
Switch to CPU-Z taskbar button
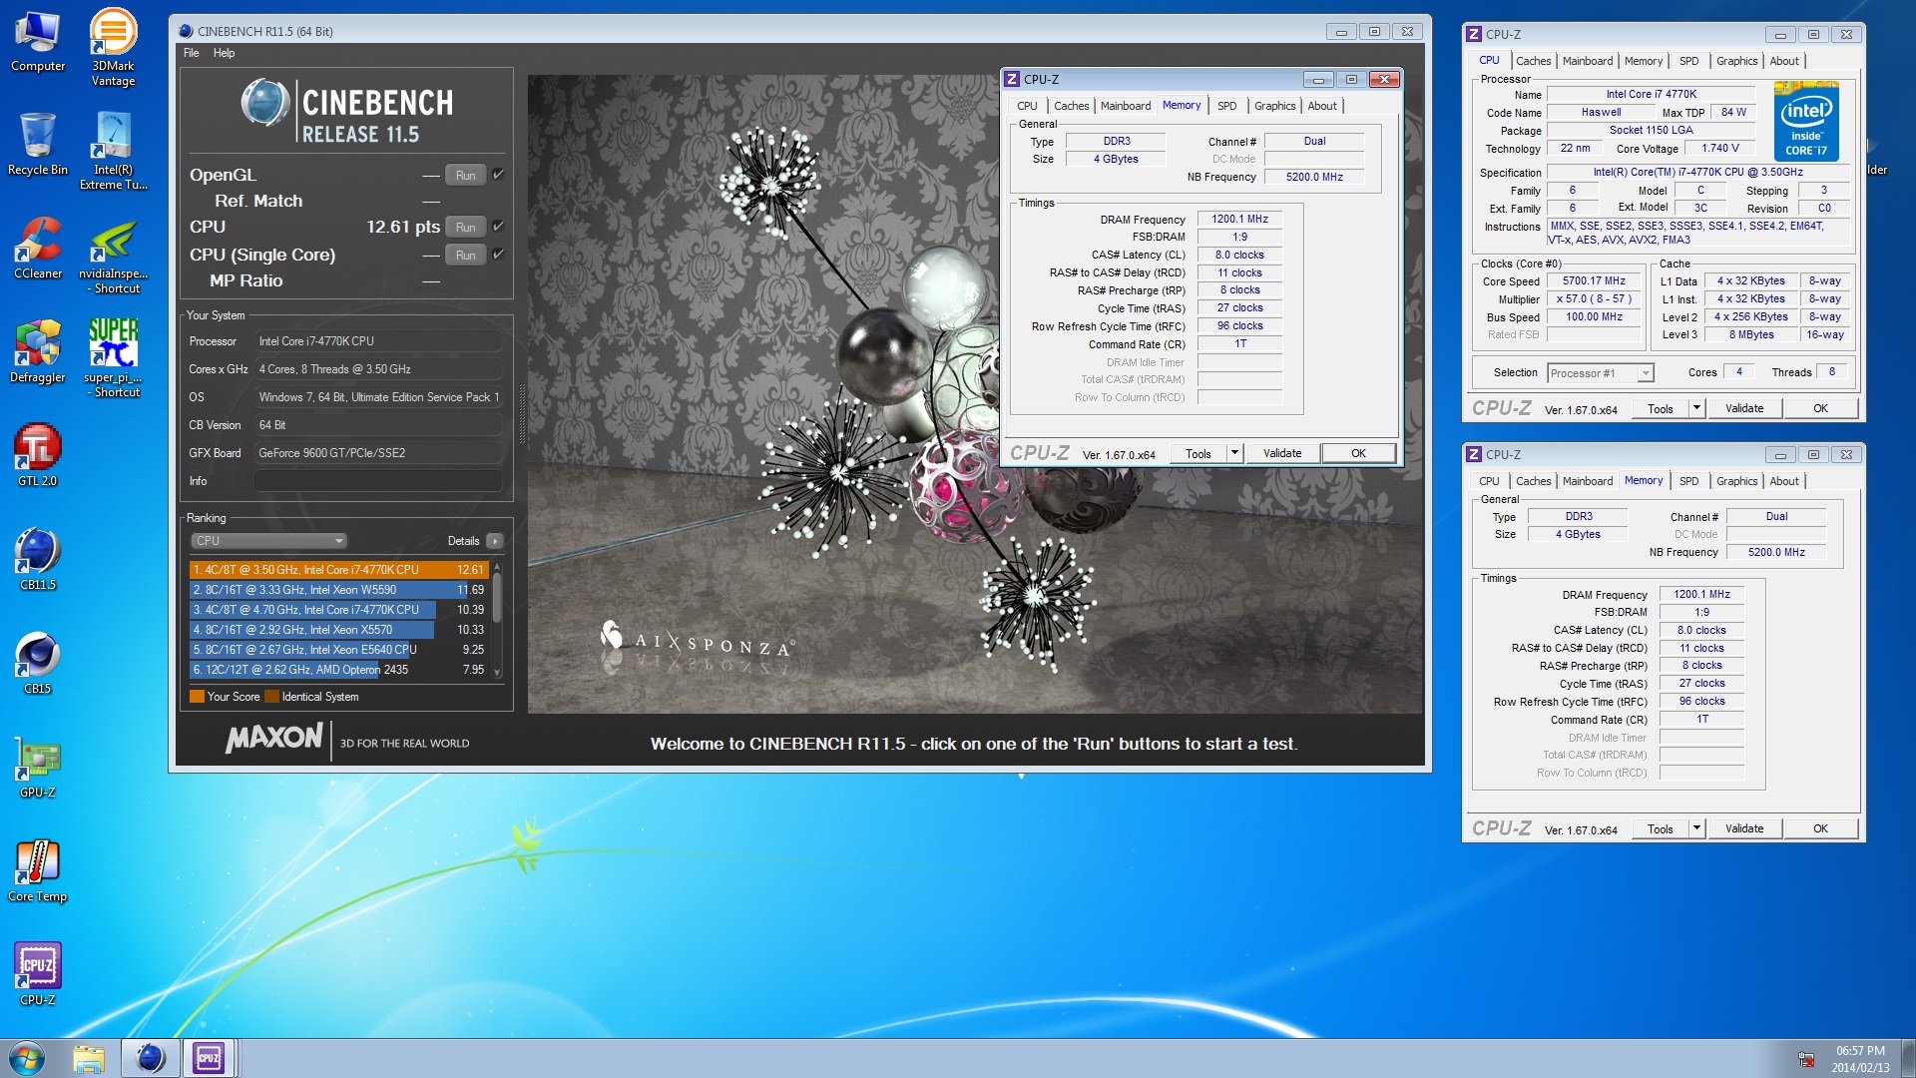click(x=209, y=1058)
